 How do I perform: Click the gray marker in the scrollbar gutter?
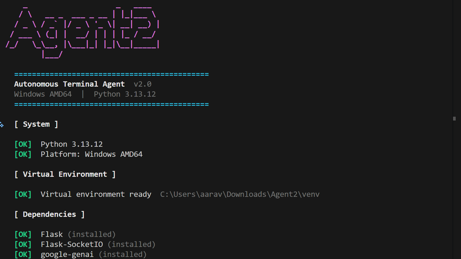point(454,119)
